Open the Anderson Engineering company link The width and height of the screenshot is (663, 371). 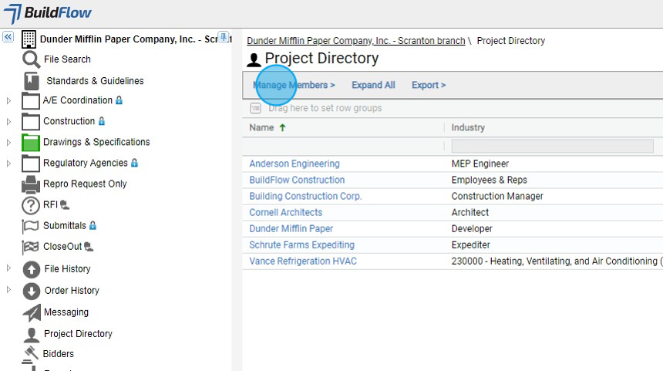click(x=294, y=164)
